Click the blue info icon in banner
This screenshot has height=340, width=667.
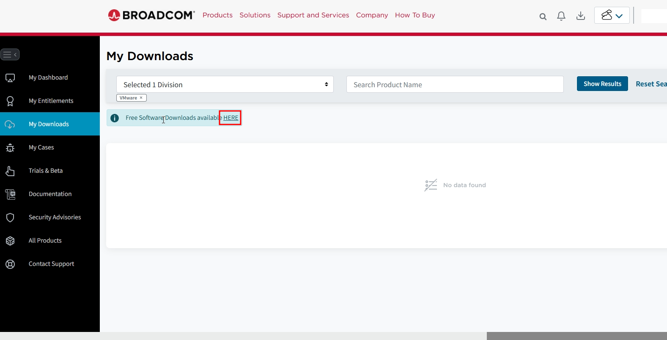(x=115, y=118)
